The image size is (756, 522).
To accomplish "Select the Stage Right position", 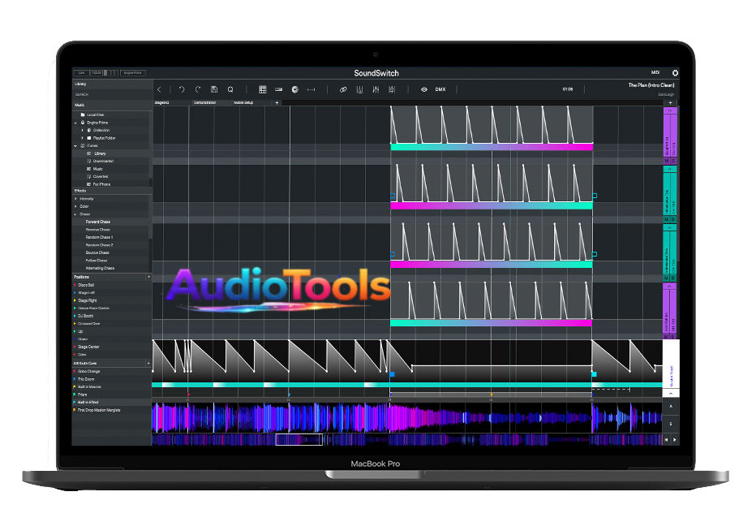I will (x=88, y=300).
